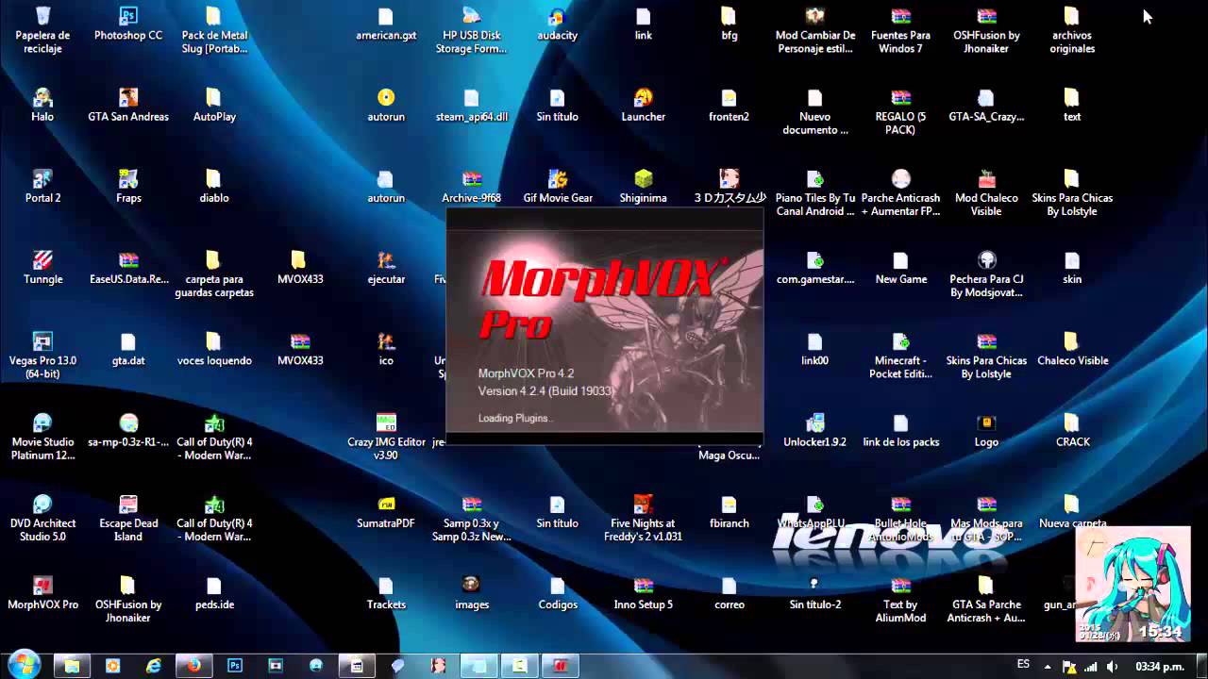1208x679 pixels.
Task: Select the peds.ide file icon
Action: [214, 592]
